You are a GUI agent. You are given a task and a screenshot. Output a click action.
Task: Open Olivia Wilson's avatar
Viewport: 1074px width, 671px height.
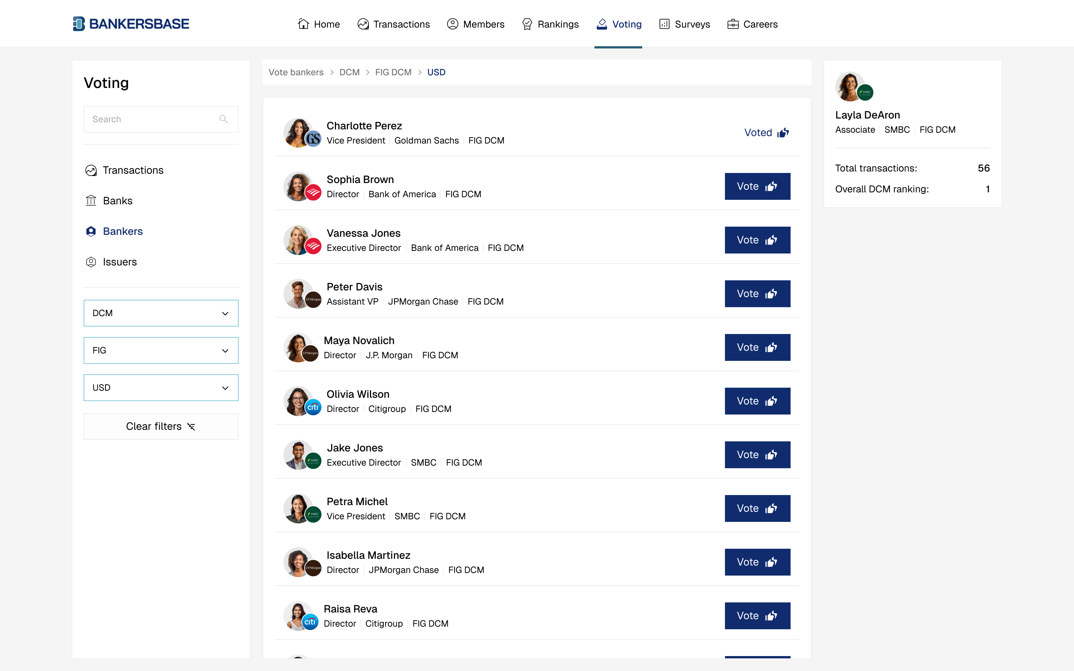[299, 401]
